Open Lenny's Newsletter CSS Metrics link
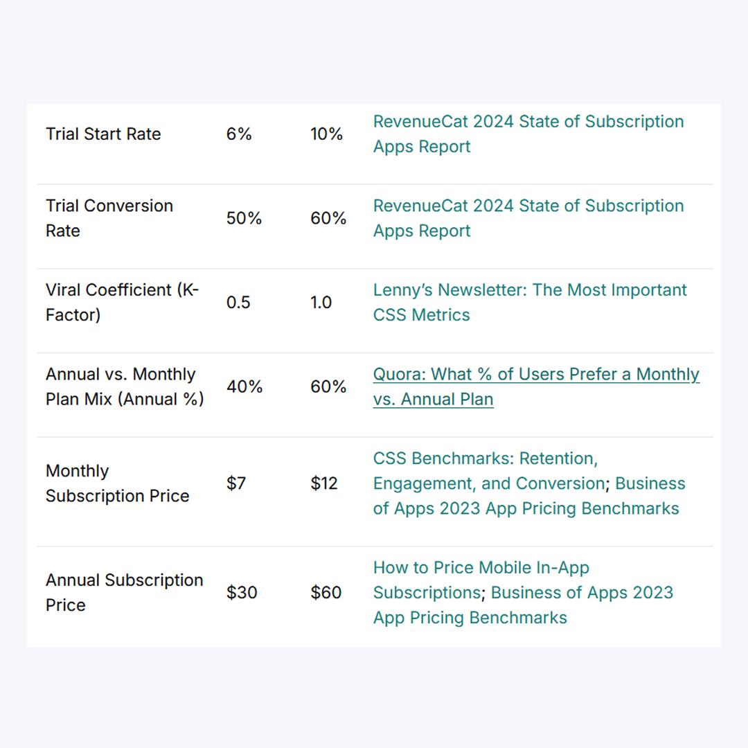 [x=530, y=303]
